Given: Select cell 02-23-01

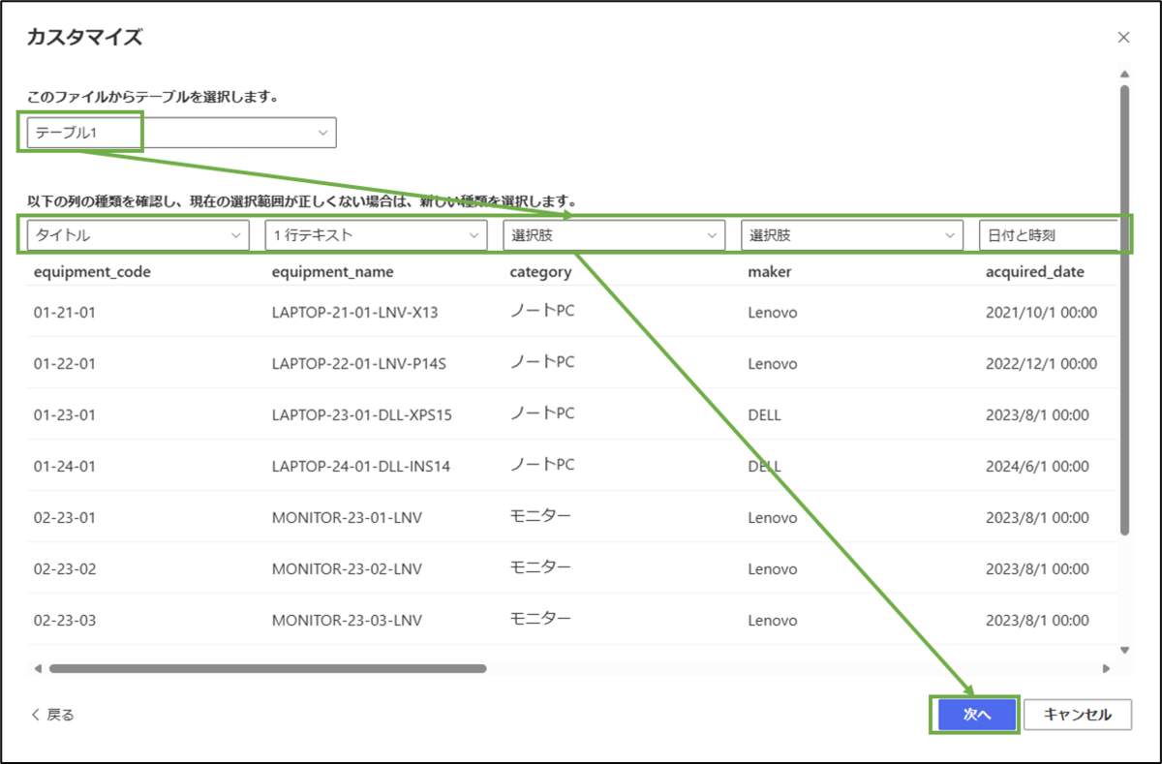Looking at the screenshot, I should 65,518.
